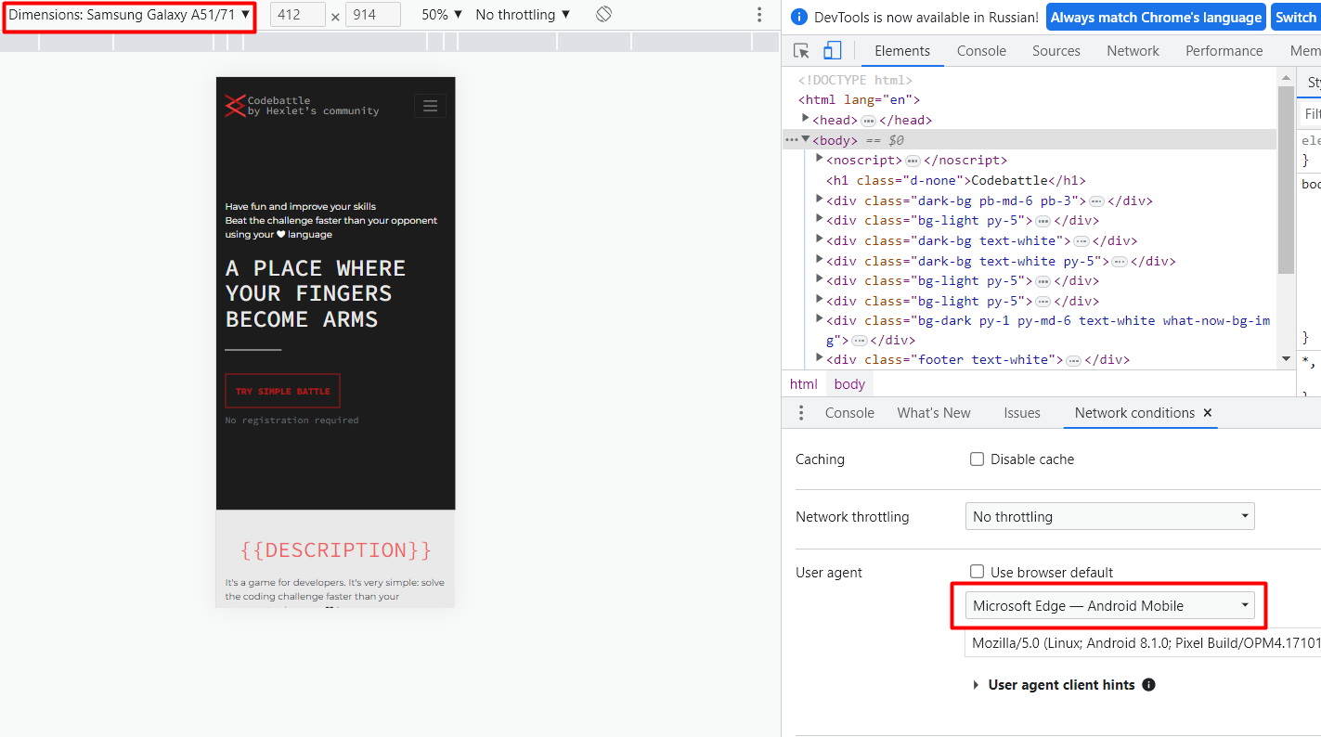Viewport: 1321px width, 737px height.
Task: Switch to the Elements tab
Action: (902, 51)
